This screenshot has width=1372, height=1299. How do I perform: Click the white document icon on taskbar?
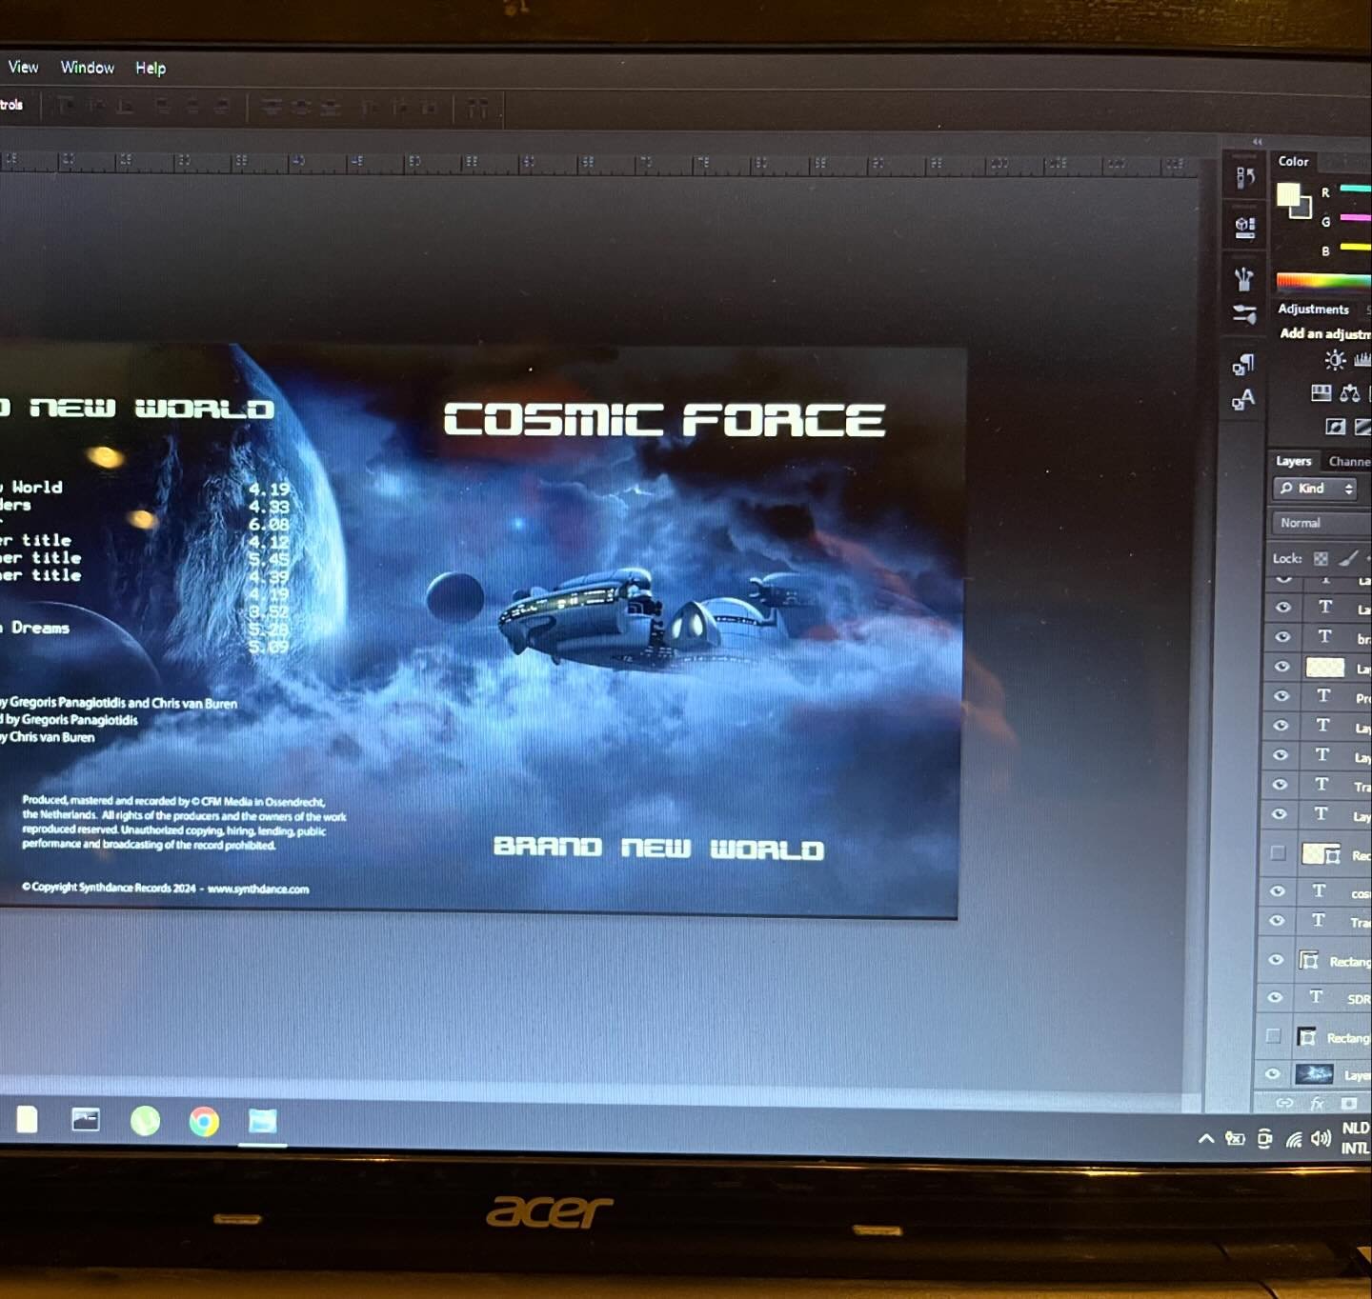[28, 1120]
